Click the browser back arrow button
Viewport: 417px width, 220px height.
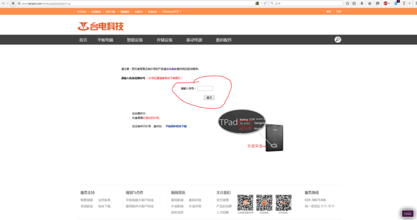tap(13, 3)
